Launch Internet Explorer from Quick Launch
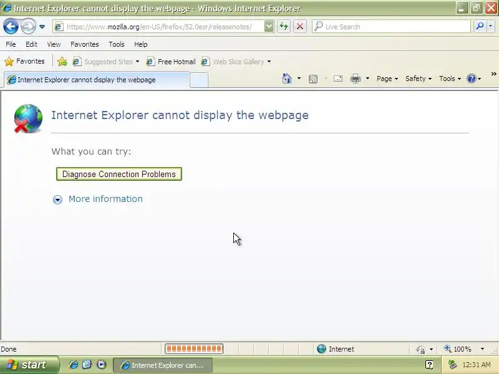Screen dimensions: 499x374 pyautogui.click(x=74, y=365)
